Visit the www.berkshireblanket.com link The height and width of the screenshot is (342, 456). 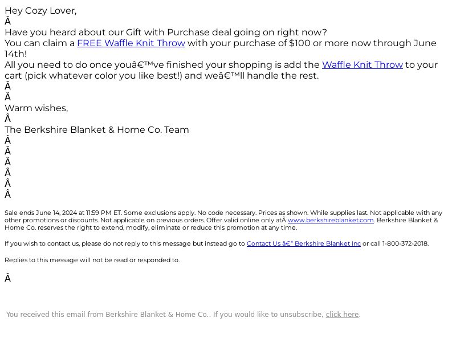(x=331, y=220)
